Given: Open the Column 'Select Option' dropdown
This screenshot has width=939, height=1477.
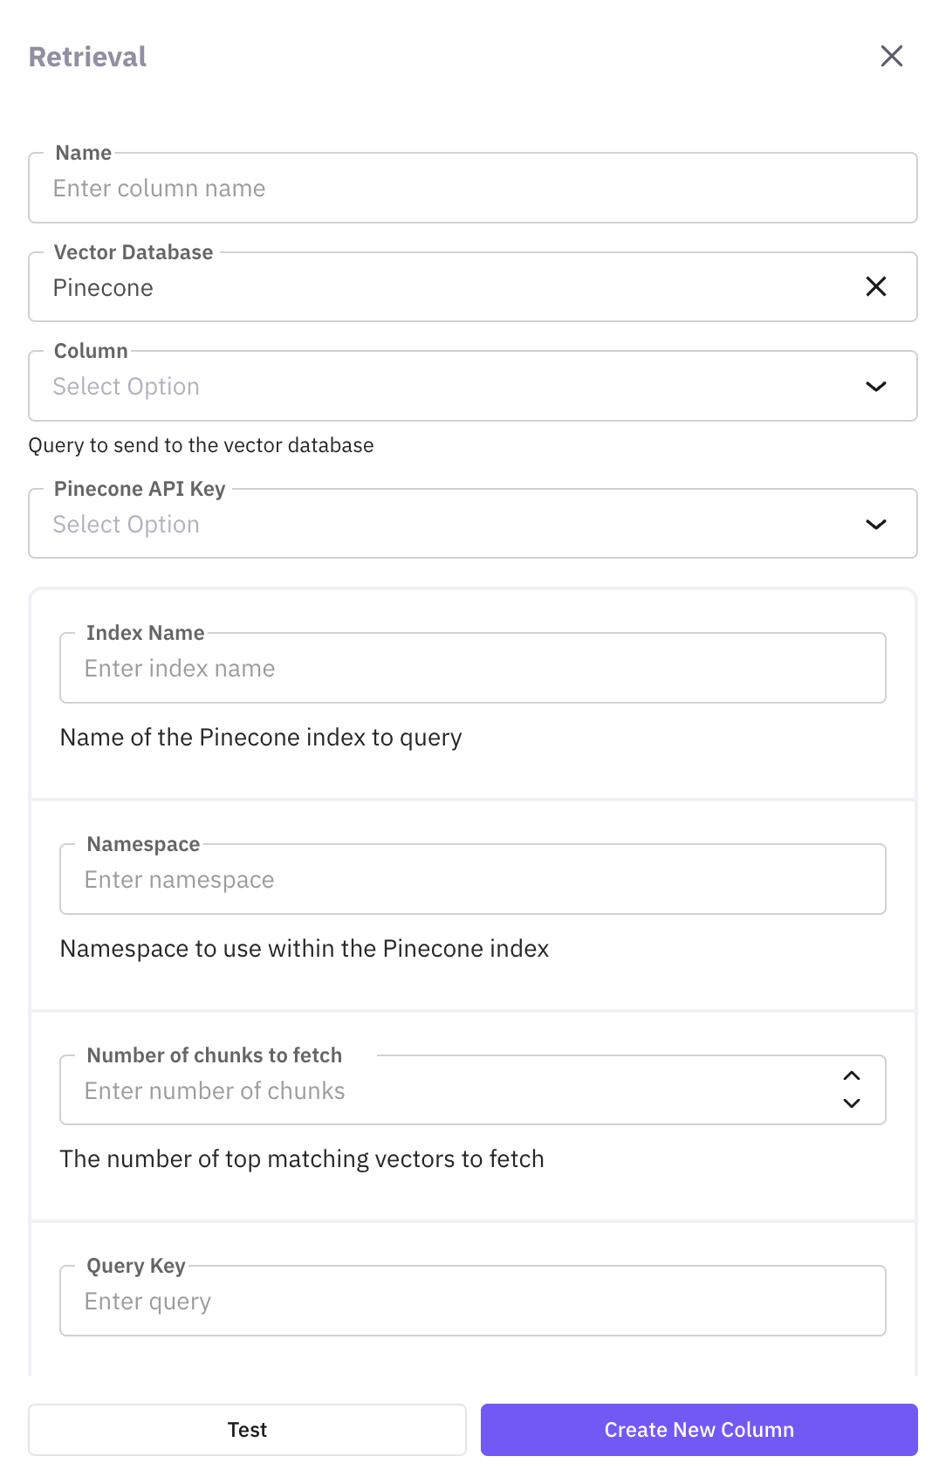Looking at the screenshot, I should pos(436,387).
